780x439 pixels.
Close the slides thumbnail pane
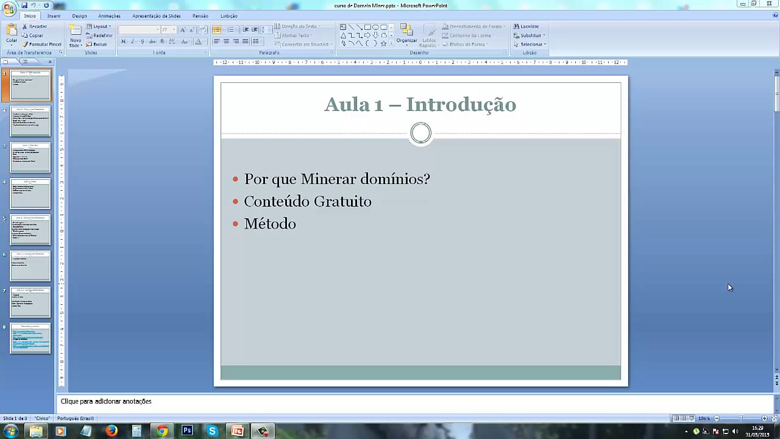(50, 62)
